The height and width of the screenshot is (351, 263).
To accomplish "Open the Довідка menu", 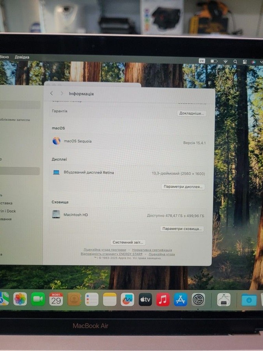I will tap(22, 57).
